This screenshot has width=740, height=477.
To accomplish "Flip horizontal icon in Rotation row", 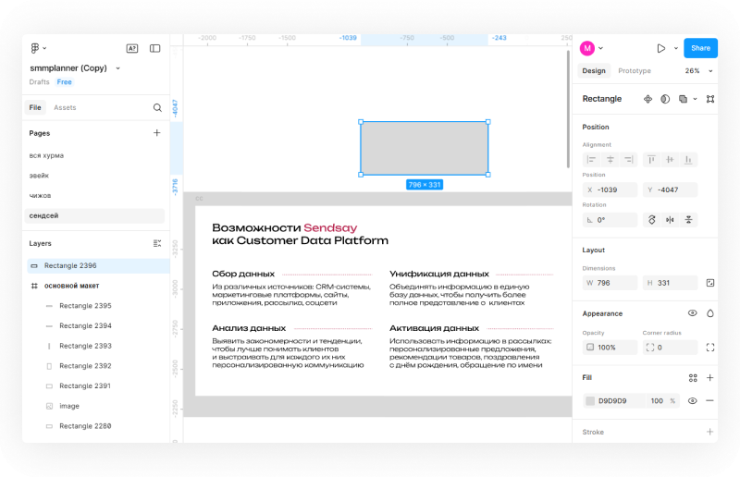I will 670,220.
